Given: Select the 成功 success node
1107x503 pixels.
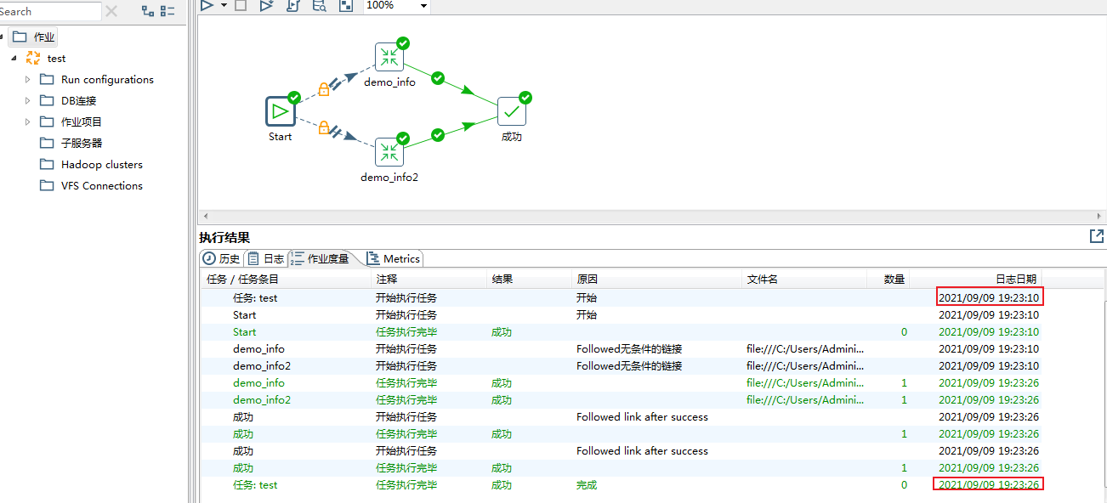Looking at the screenshot, I should point(511,110).
